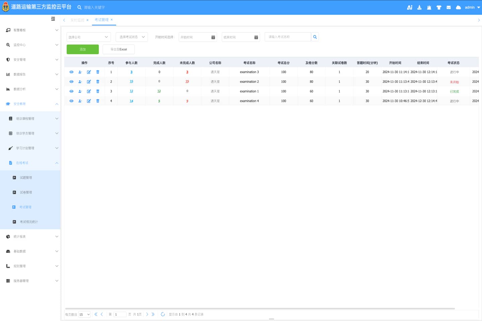Go to previous page arrow
Image resolution: width=482 pixels, height=321 pixels.
(102, 314)
